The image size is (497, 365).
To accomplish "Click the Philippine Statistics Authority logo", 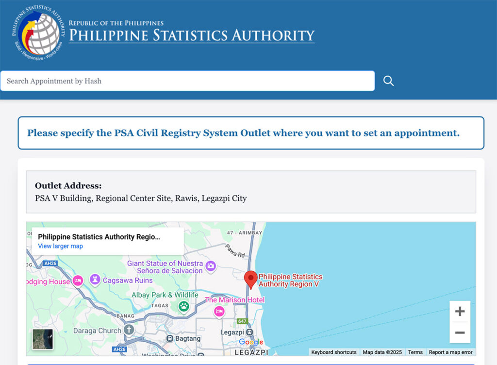I will (34, 33).
